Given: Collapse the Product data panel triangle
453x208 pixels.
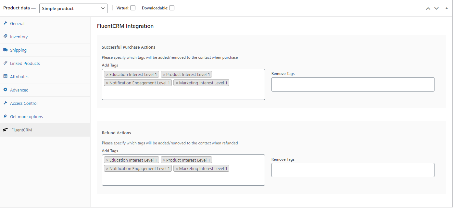Looking at the screenshot, I should (447, 8).
